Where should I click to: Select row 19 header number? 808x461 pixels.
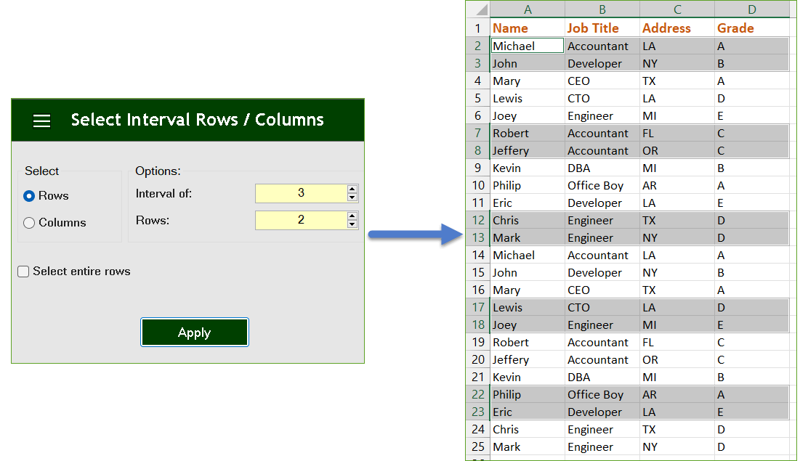click(478, 342)
